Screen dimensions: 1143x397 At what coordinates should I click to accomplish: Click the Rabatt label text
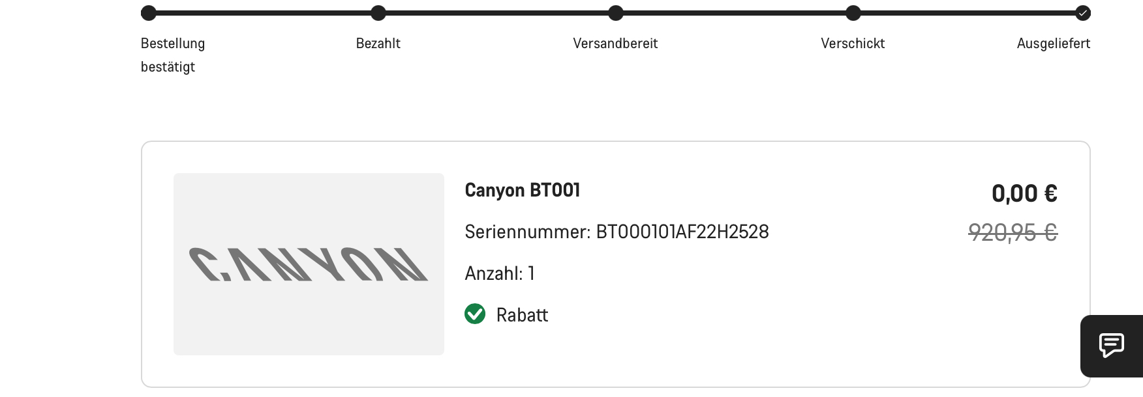click(x=522, y=315)
